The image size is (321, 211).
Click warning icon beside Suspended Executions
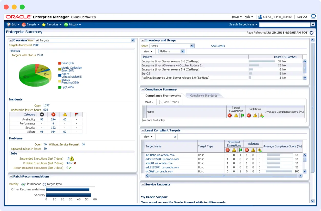click(x=71, y=159)
